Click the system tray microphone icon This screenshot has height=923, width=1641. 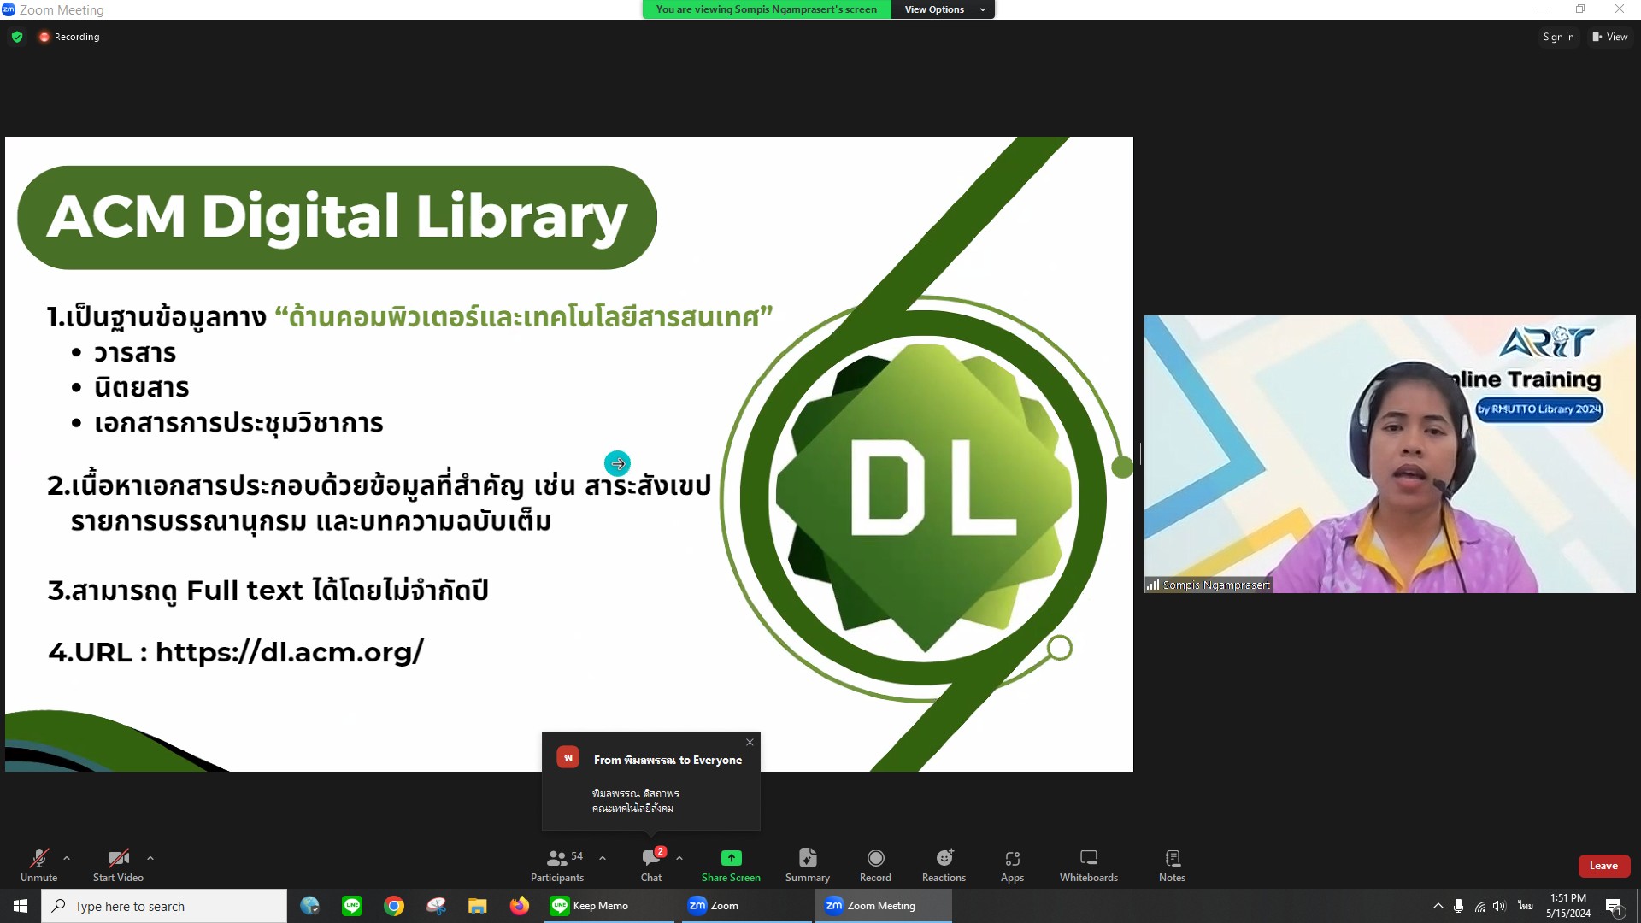[x=1458, y=906]
